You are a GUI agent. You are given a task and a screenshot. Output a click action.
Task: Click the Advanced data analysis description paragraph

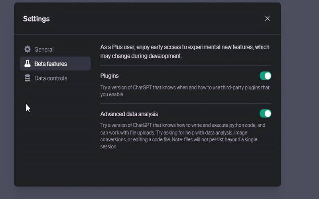pyautogui.click(x=183, y=136)
